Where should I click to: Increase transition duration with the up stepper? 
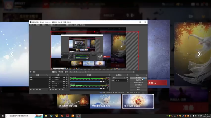[127, 80]
